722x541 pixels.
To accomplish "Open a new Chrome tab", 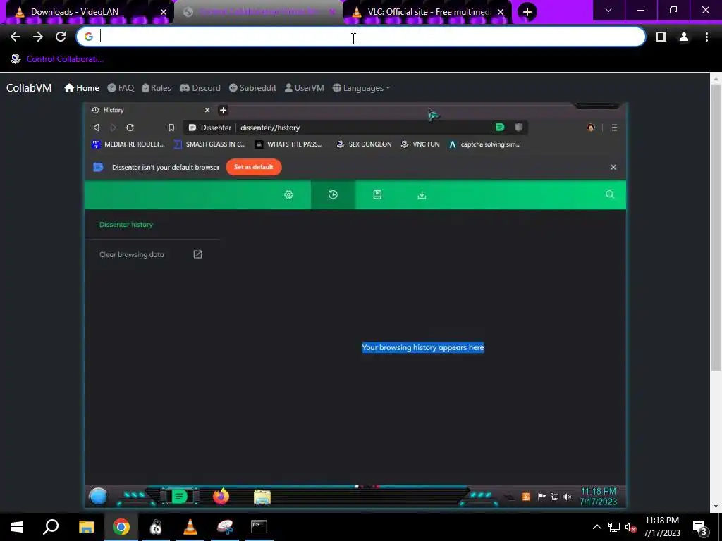I will coord(527,12).
